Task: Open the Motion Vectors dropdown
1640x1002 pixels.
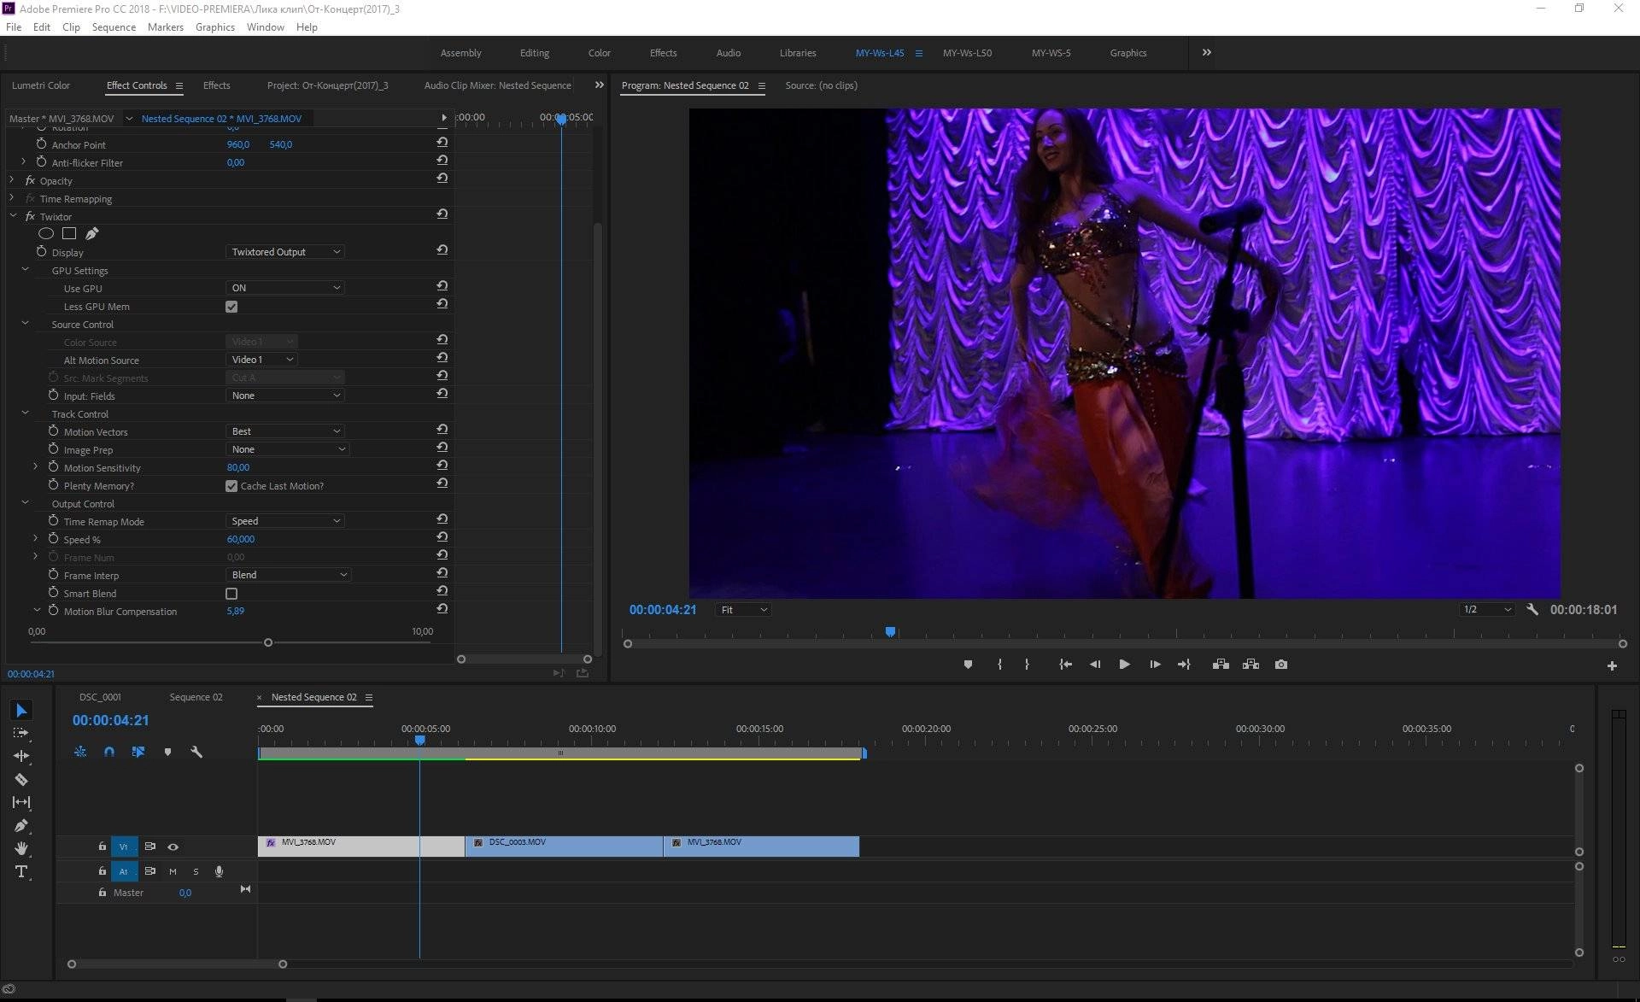Action: coord(285,431)
